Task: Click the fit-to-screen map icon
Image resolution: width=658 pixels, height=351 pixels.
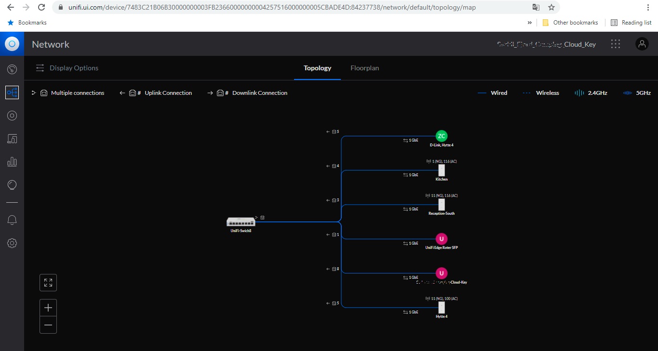Action: pos(48,283)
